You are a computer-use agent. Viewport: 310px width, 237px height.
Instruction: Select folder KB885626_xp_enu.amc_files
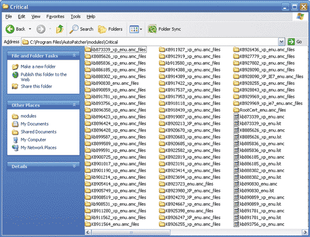click(116, 56)
